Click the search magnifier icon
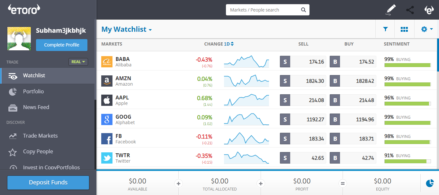Screen dimensions: 439x195 coord(303,10)
